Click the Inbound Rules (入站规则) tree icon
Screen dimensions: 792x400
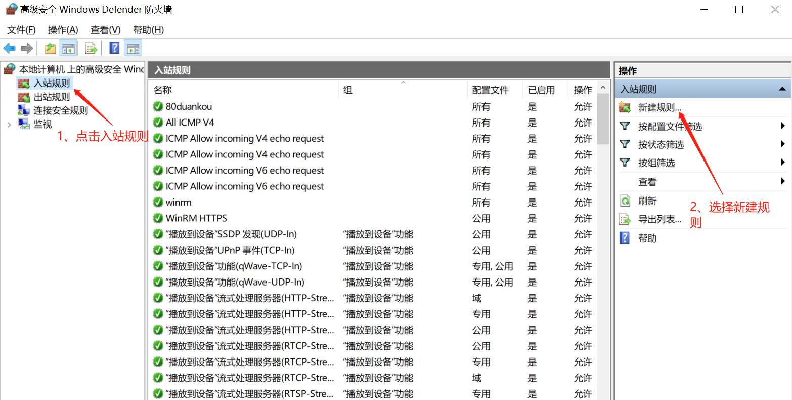[24, 83]
